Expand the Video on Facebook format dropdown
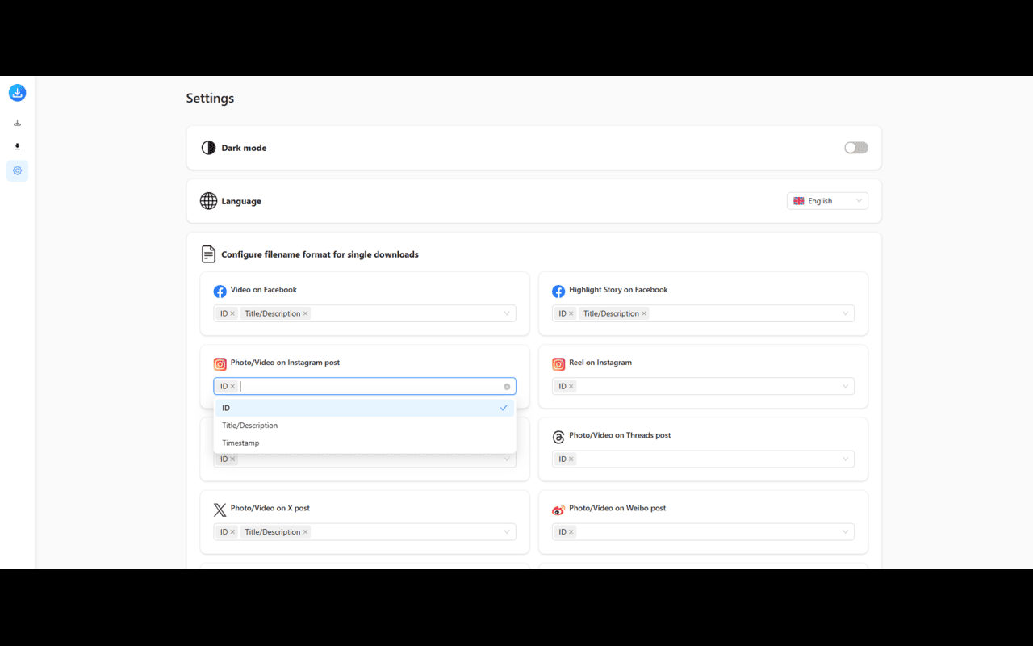This screenshot has height=646, width=1033. click(507, 314)
